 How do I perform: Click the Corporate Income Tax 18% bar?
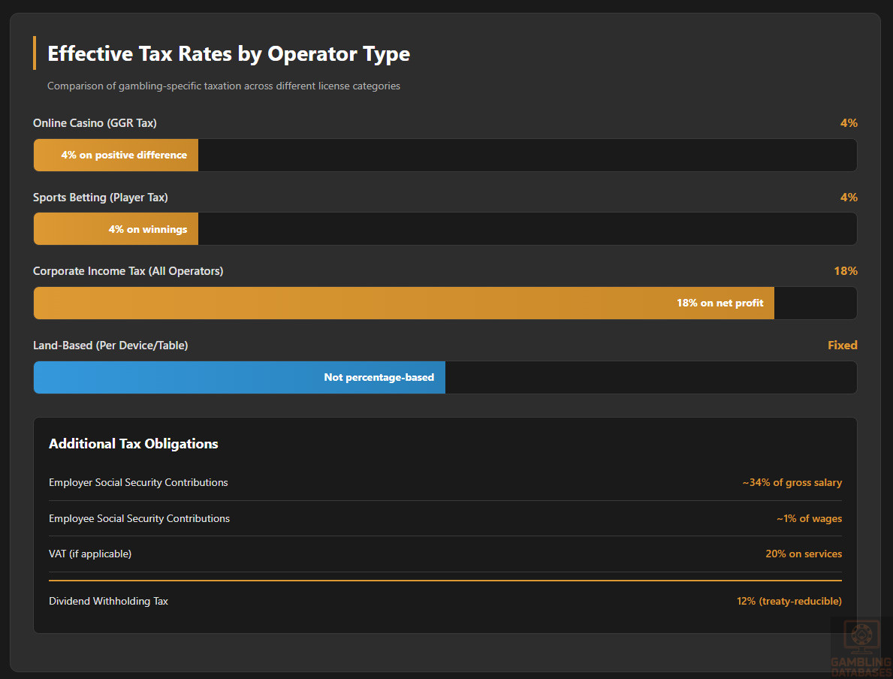click(403, 303)
